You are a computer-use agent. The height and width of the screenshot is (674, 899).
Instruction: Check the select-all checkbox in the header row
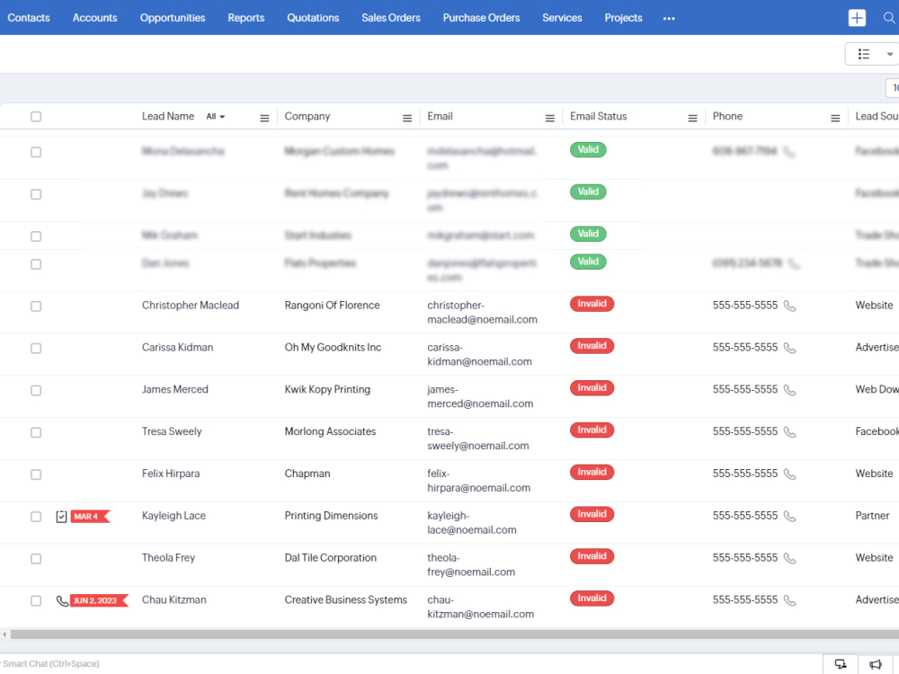tap(36, 116)
